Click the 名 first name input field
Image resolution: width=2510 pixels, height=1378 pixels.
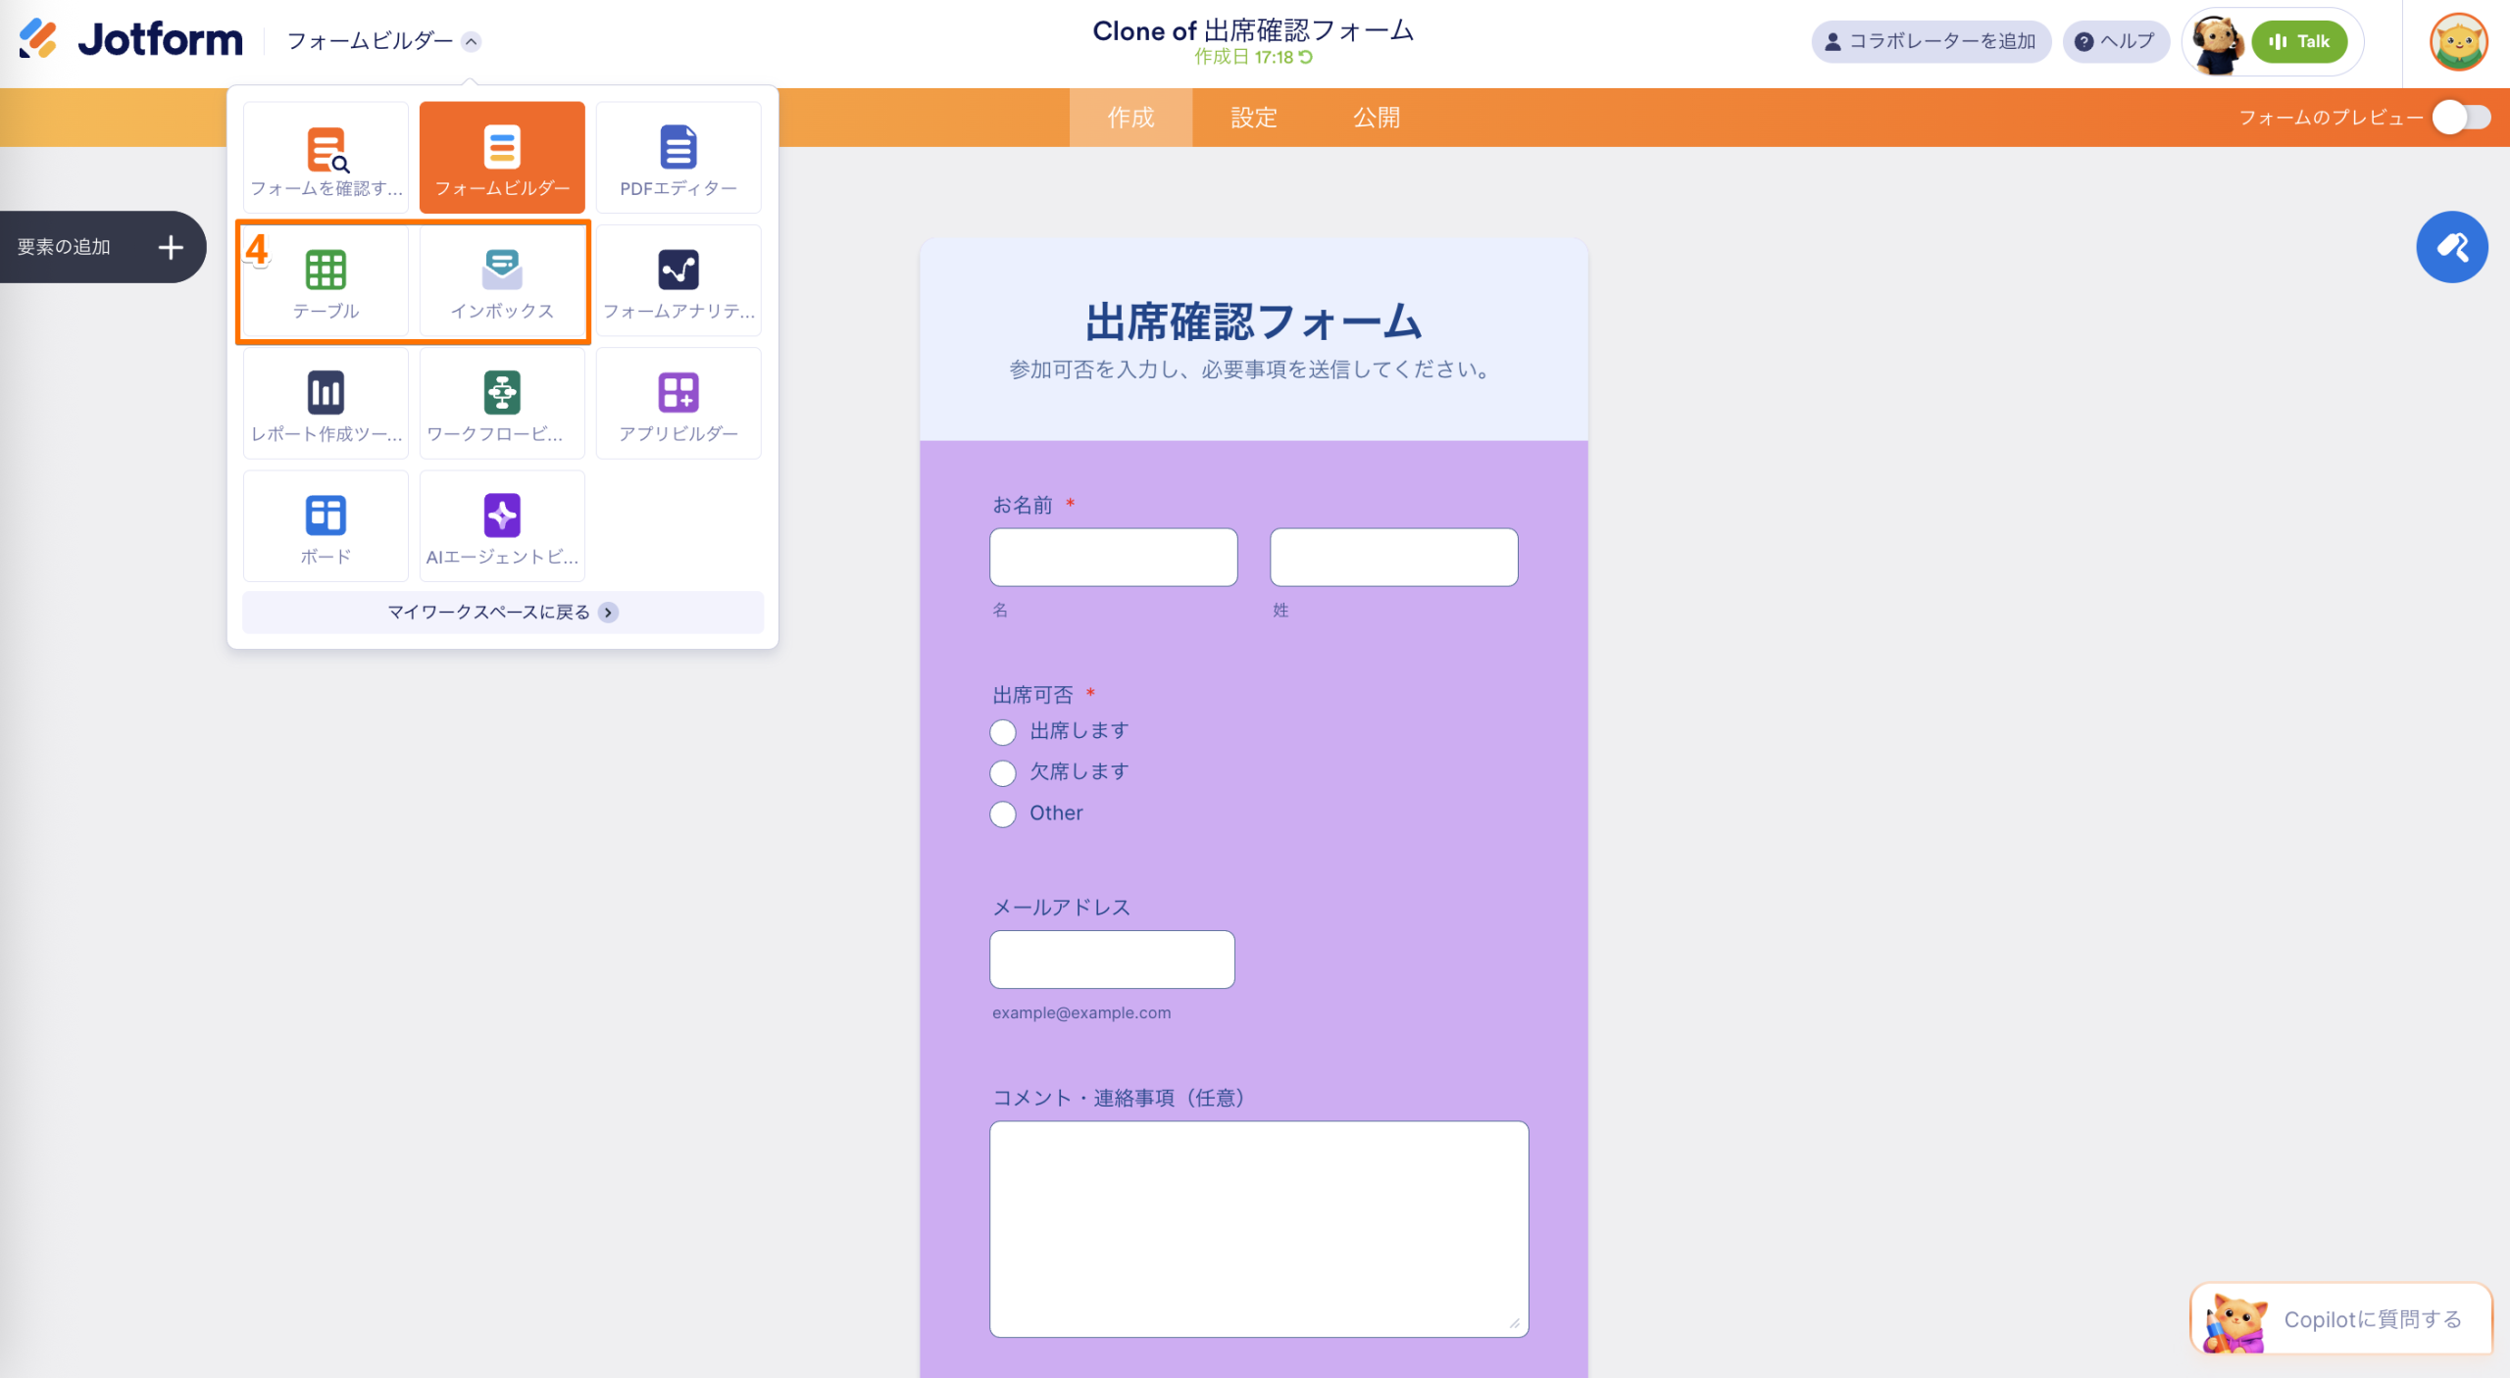point(1114,558)
